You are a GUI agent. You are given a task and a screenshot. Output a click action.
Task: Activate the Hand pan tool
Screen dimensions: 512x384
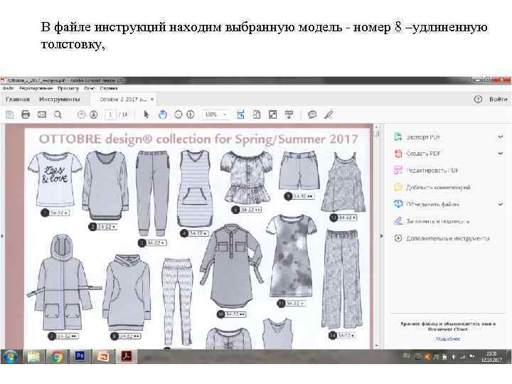pos(162,114)
